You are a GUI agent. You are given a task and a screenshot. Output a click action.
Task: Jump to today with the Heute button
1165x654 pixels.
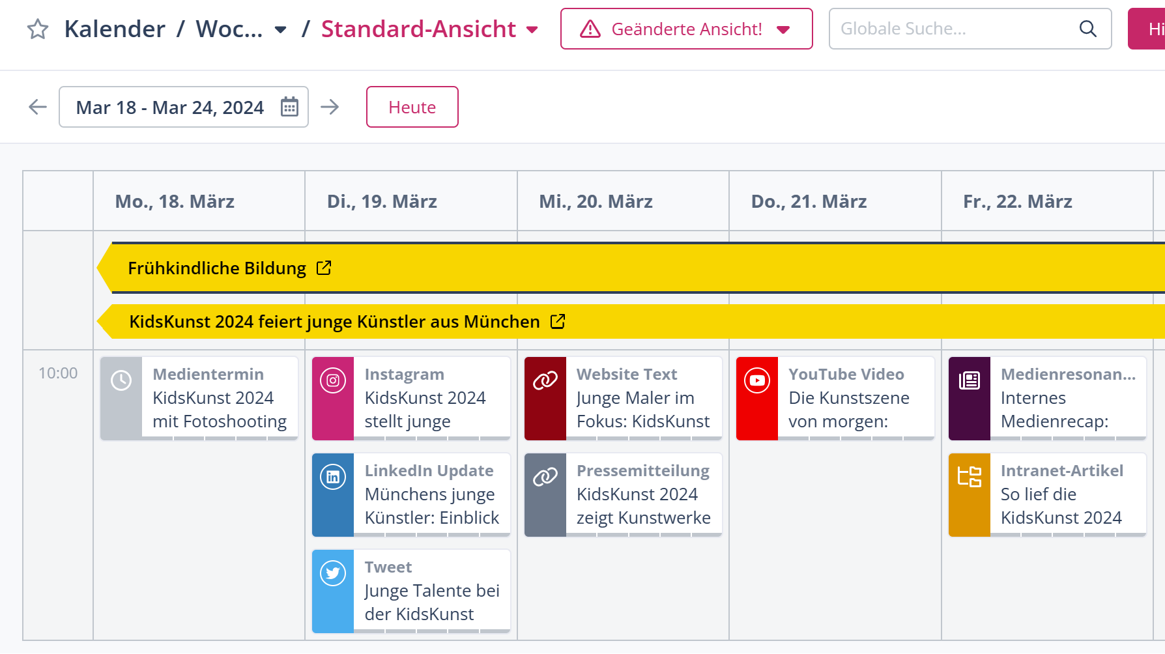(412, 107)
